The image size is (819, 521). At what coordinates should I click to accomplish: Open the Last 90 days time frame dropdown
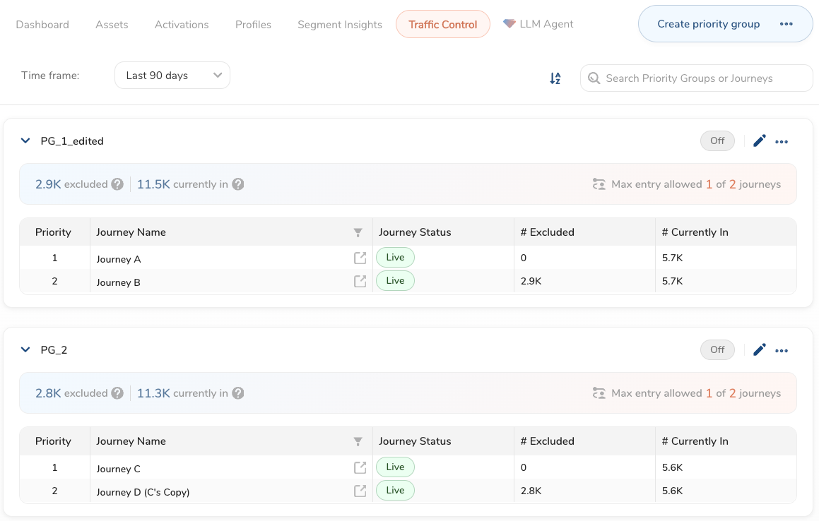click(x=172, y=76)
